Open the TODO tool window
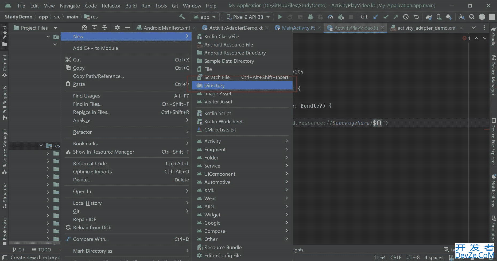Image resolution: width=497 pixels, height=261 pixels. (41, 250)
